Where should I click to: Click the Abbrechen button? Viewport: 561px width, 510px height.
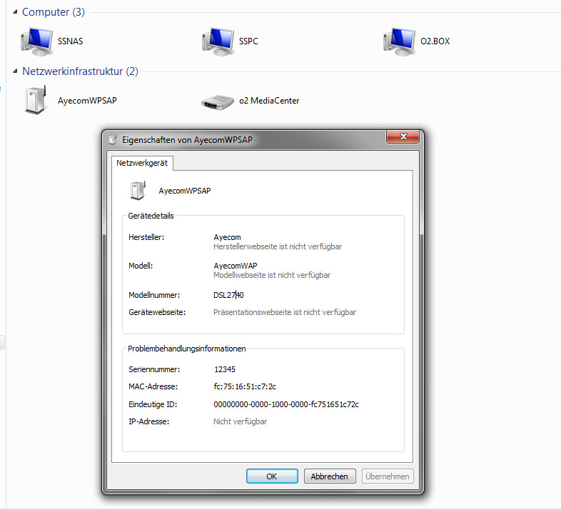point(330,476)
